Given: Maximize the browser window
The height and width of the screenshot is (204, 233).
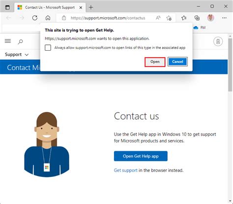Looking at the screenshot, I should [212, 6].
